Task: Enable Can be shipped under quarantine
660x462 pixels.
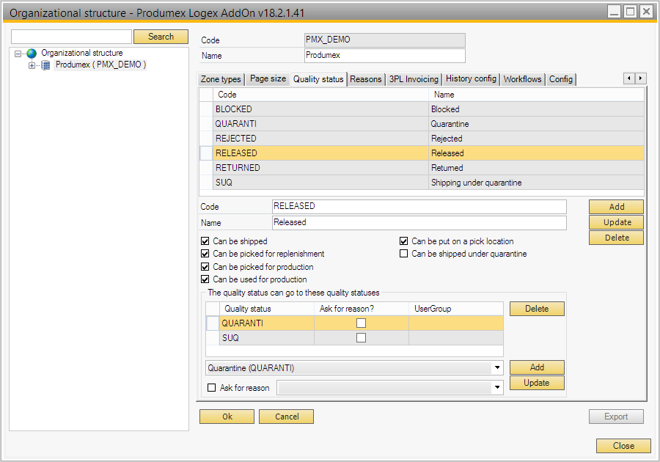Action: pyautogui.click(x=404, y=254)
